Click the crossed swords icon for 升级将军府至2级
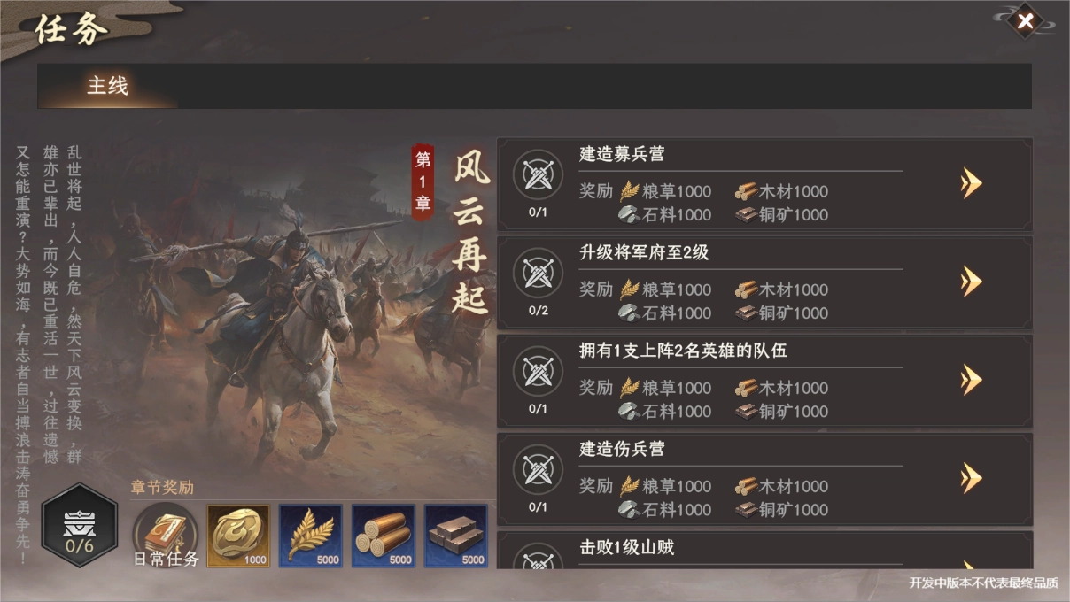The width and height of the screenshot is (1070, 602). tap(538, 273)
